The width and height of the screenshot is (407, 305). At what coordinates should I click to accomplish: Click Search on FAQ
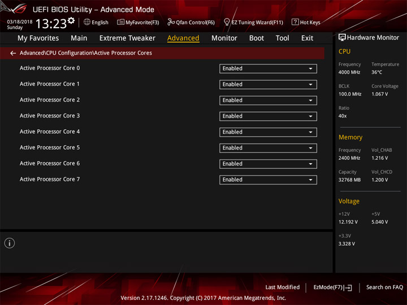pos(384,287)
